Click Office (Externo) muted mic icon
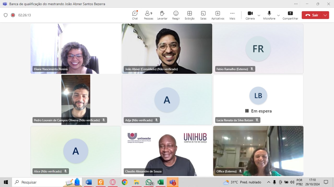The image size is (334, 187). [240, 171]
